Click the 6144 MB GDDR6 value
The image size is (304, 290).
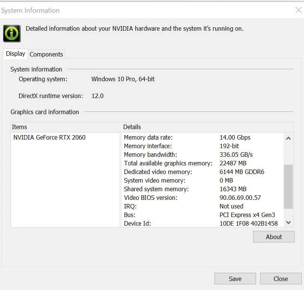coord(242,172)
